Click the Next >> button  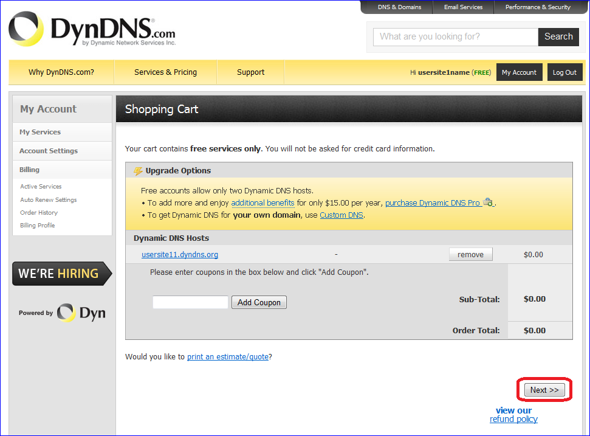[x=544, y=390]
